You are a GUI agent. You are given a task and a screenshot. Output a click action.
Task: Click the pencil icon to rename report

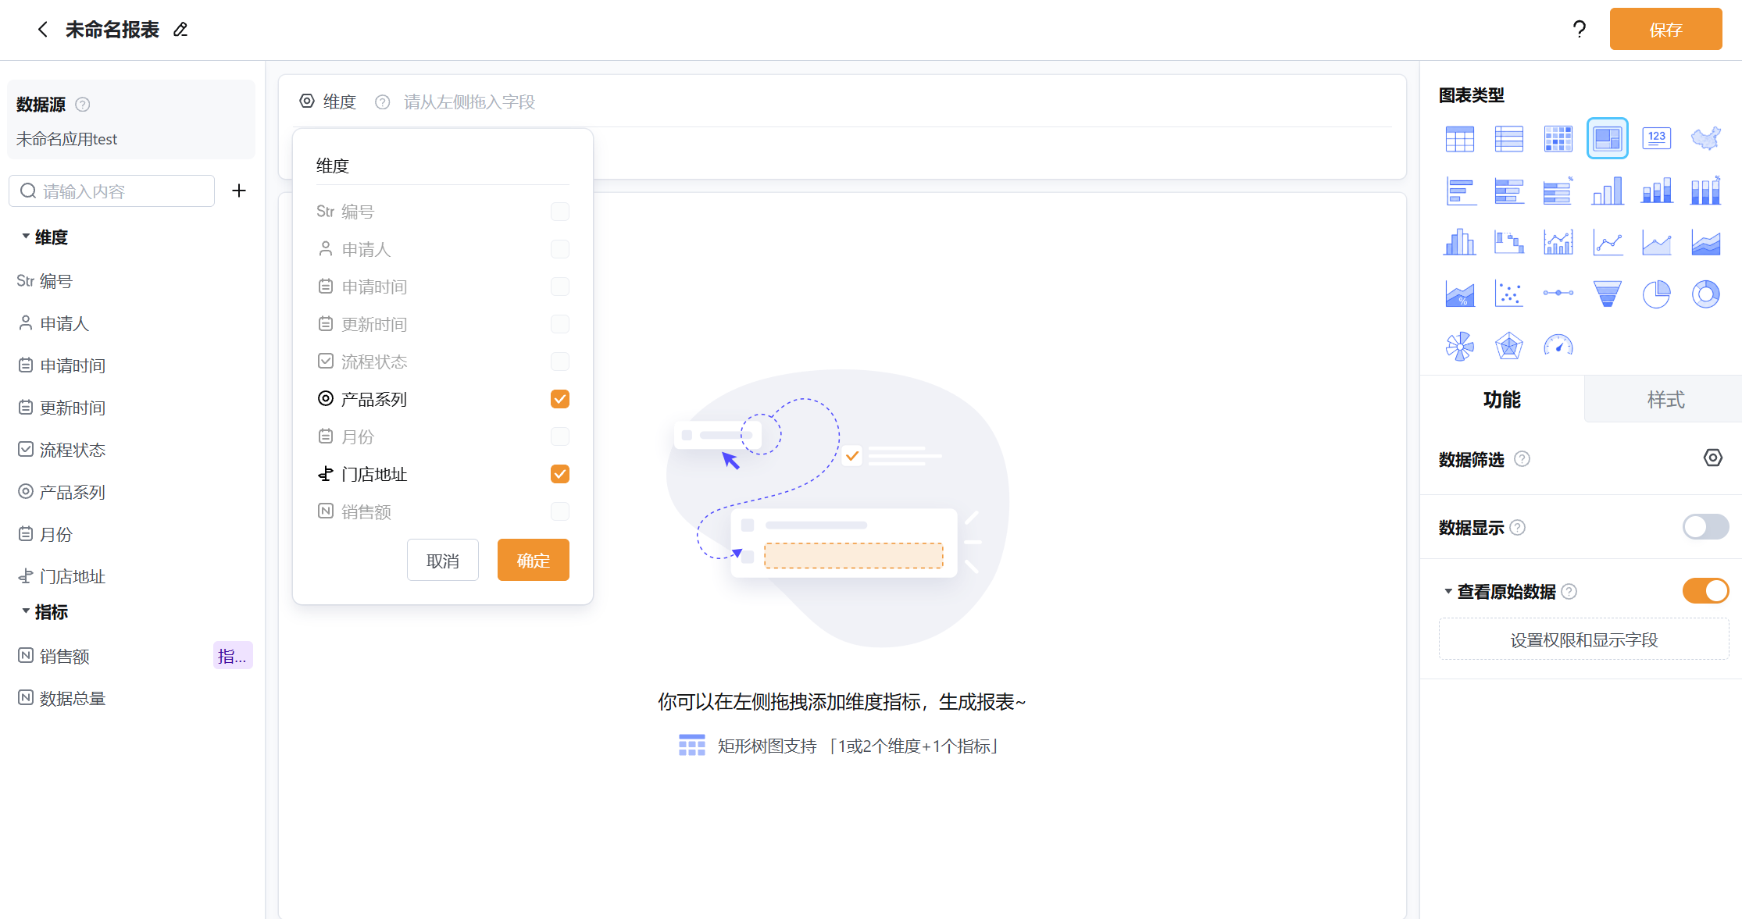point(180,30)
